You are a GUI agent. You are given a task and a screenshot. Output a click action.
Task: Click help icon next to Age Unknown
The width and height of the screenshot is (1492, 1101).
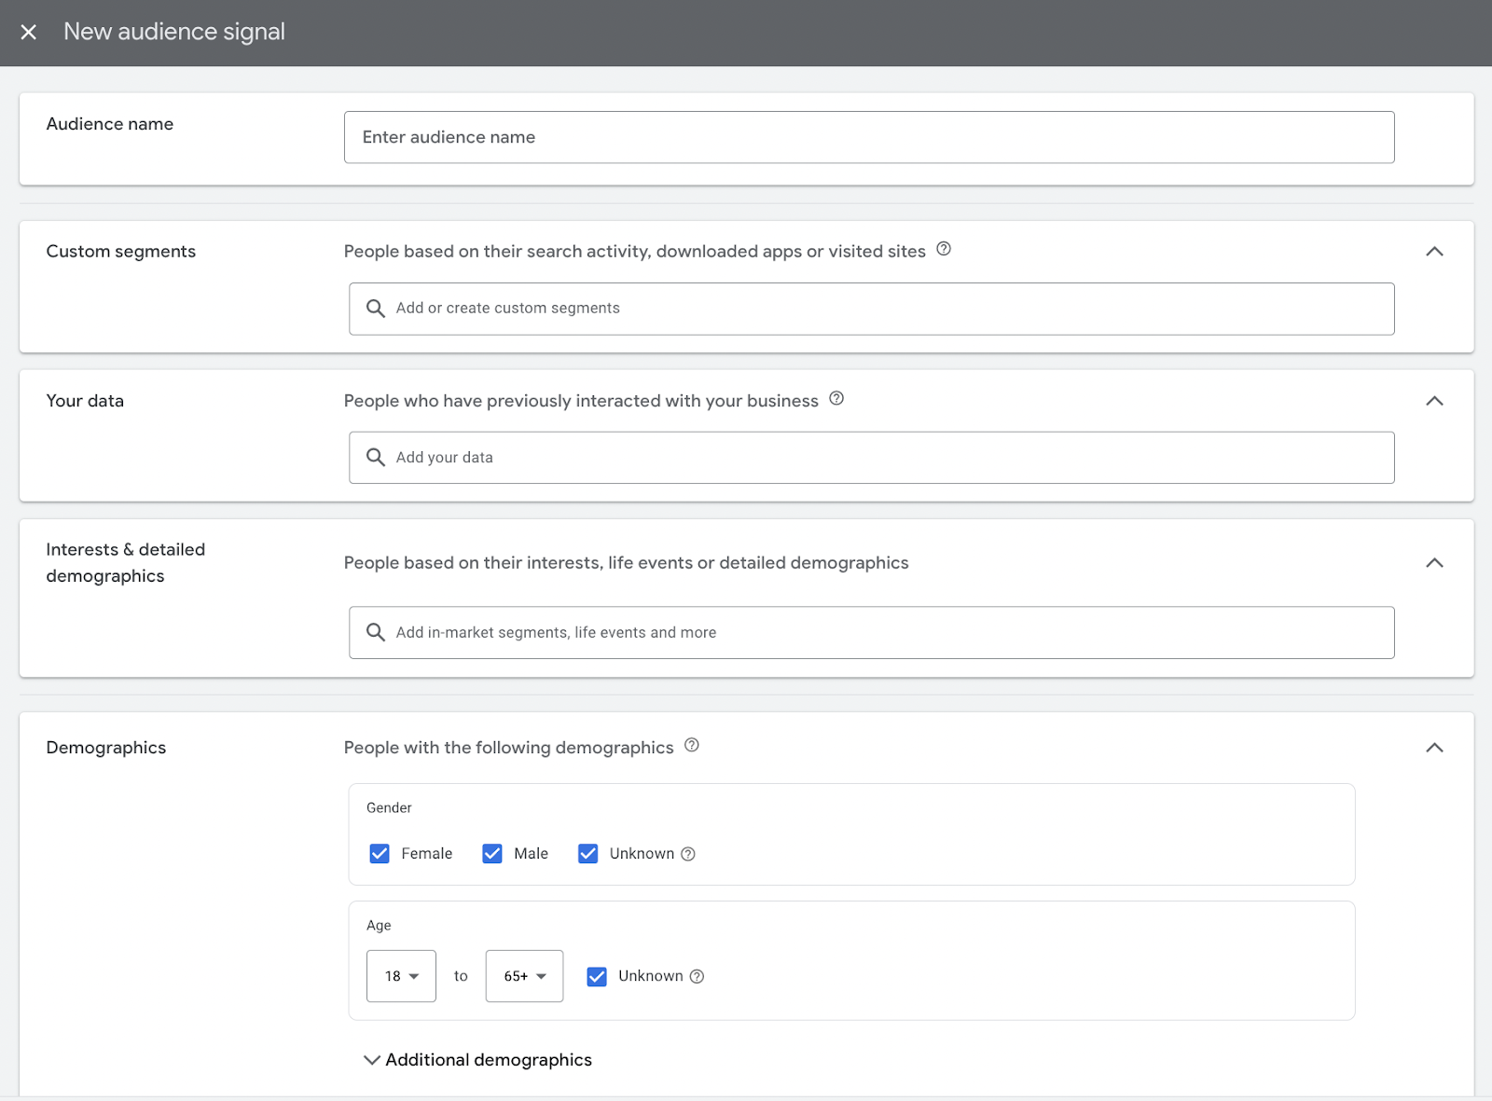pyautogui.click(x=697, y=977)
